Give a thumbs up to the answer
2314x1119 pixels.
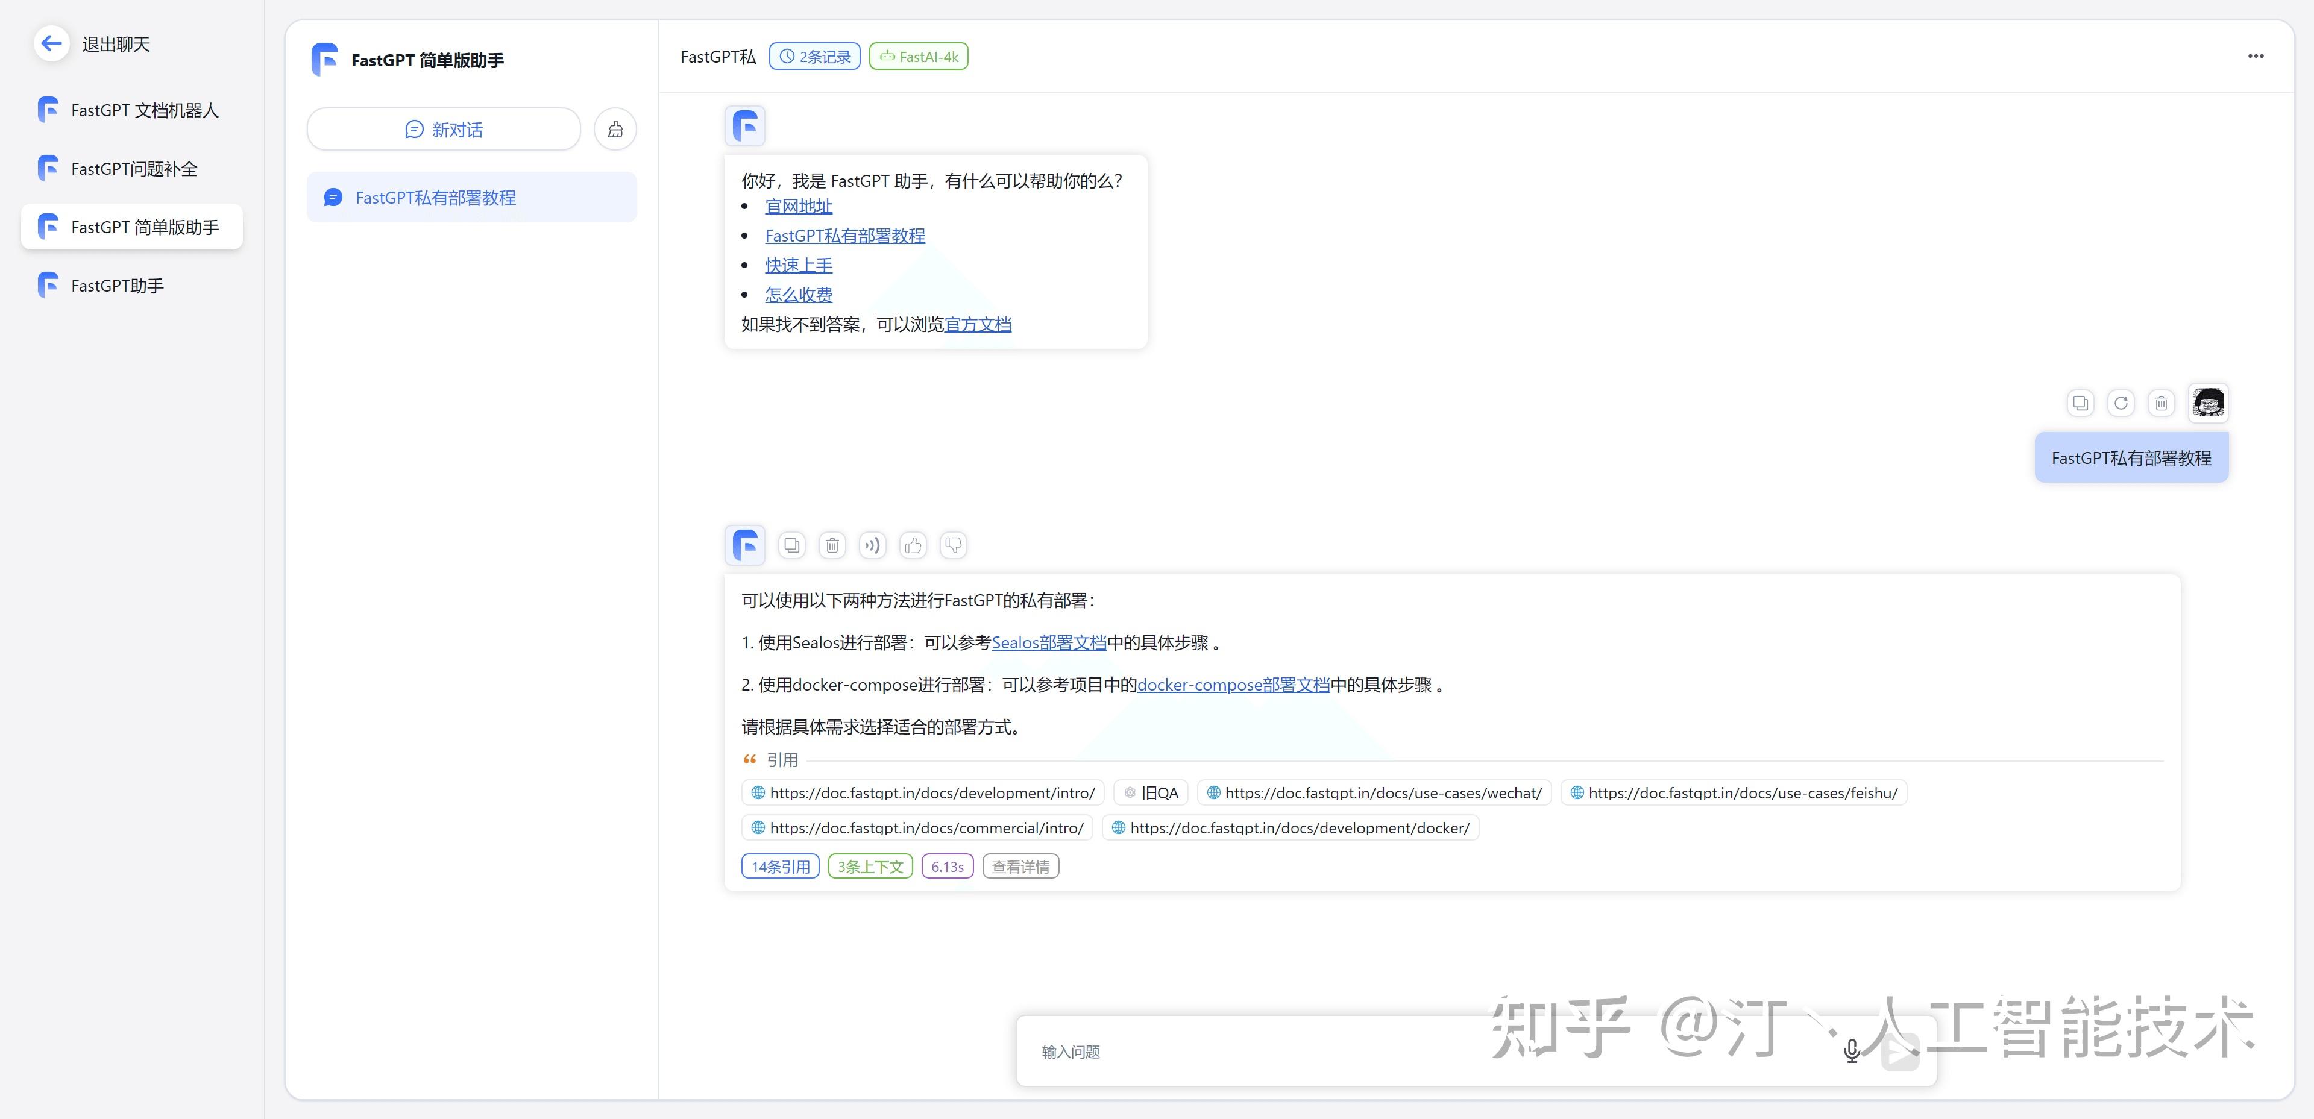click(x=913, y=545)
